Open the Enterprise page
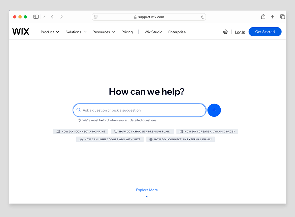Image resolution: width=295 pixels, height=217 pixels. (x=177, y=32)
